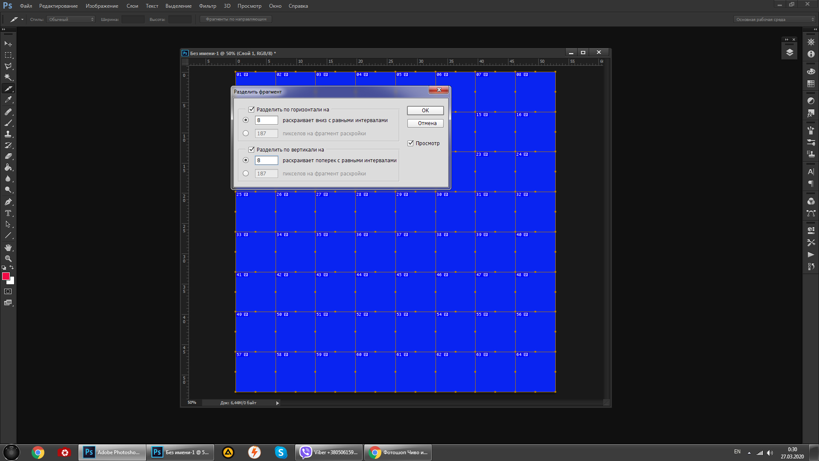Viewport: 819px width, 461px height.
Task: Open the Layers panel icon
Action: pyautogui.click(x=790, y=53)
